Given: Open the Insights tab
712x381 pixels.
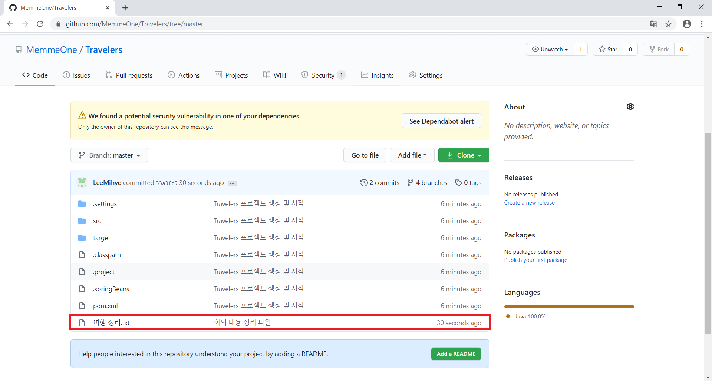Looking at the screenshot, I should [x=378, y=75].
